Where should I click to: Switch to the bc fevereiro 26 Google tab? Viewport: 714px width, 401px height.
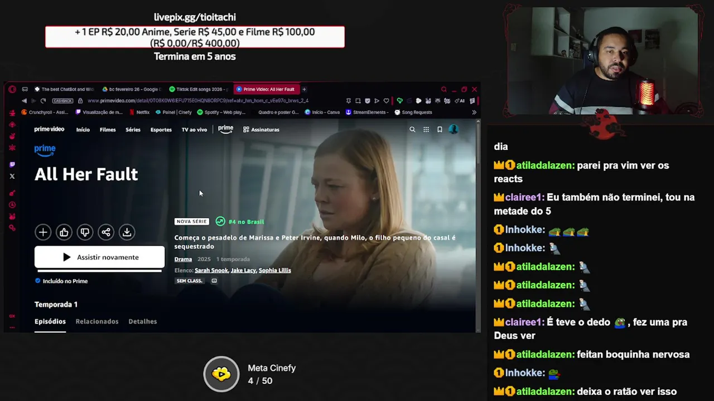[131, 89]
